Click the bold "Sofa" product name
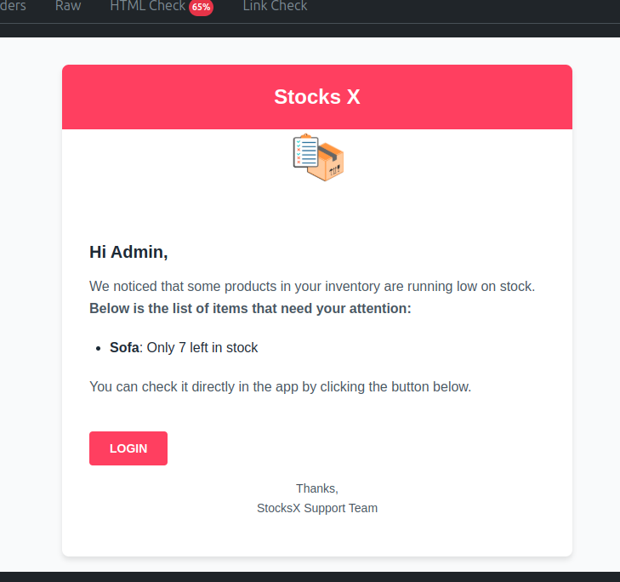 point(124,347)
